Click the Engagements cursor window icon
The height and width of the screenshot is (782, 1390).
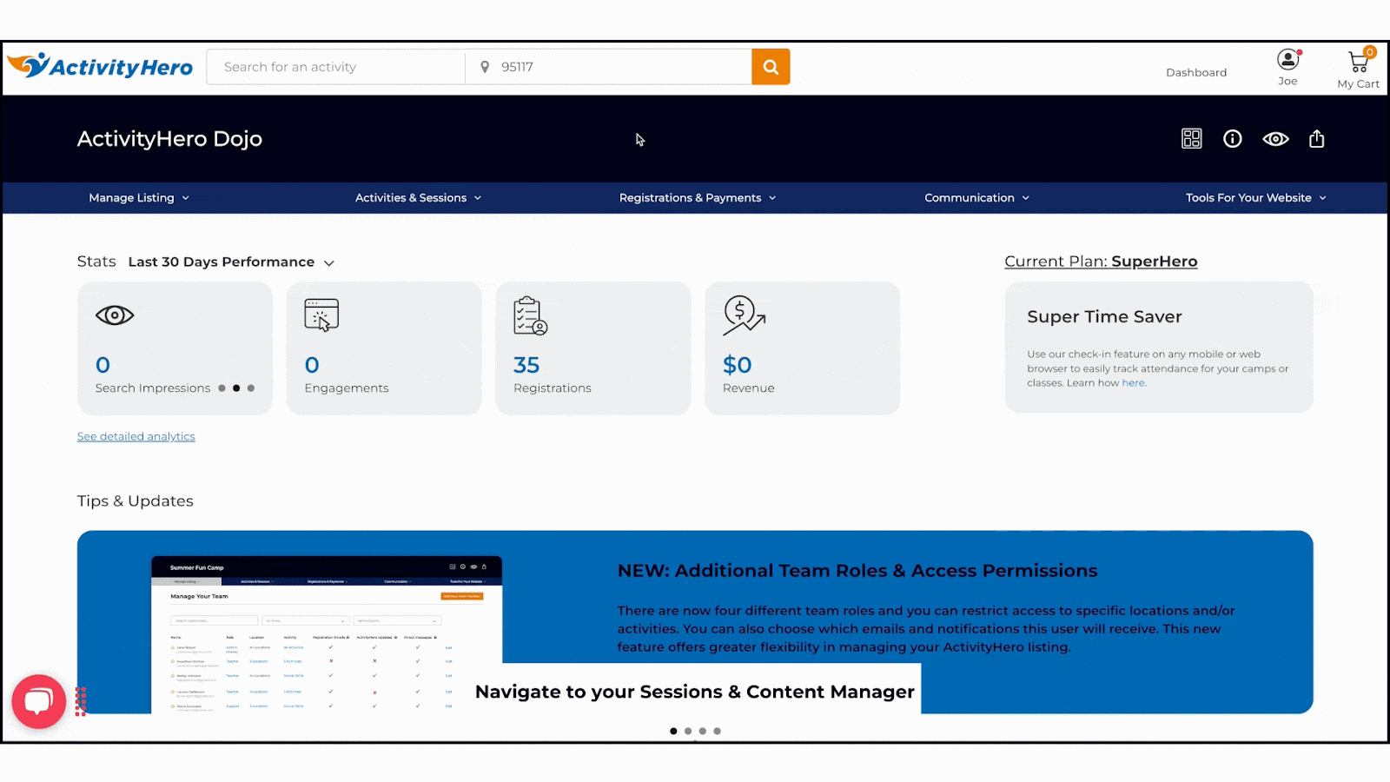click(321, 315)
